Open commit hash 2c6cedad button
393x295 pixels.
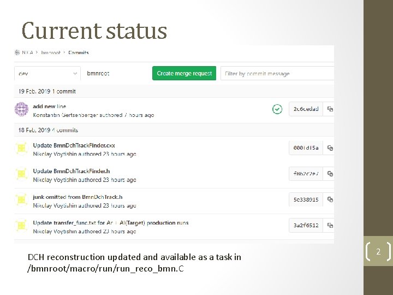coord(306,109)
